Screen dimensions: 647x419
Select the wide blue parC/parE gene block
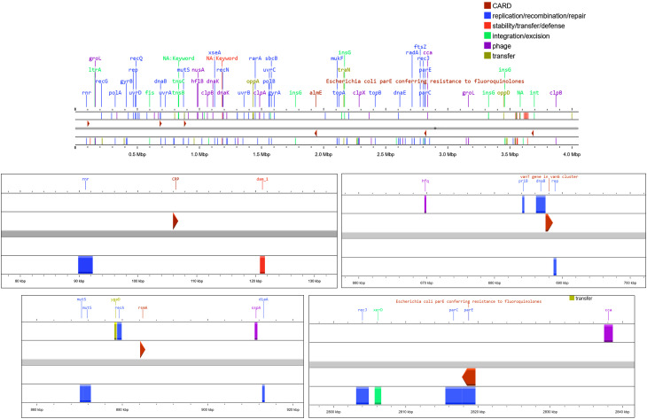click(x=461, y=395)
